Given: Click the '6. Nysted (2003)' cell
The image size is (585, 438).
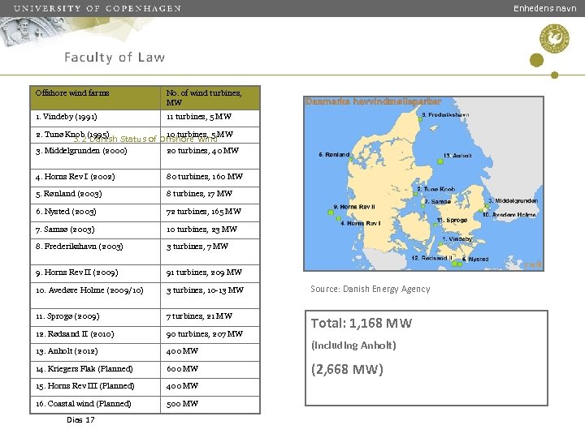Looking at the screenshot, I should point(95,213).
